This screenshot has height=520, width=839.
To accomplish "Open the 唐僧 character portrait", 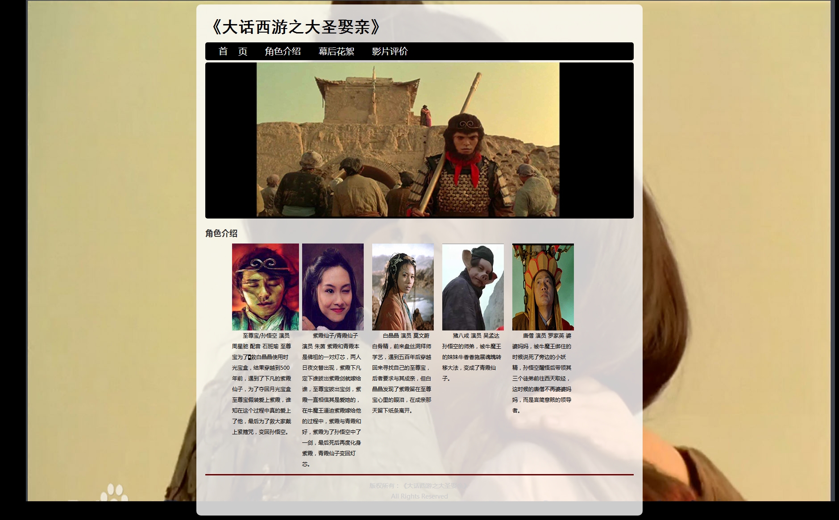I will pyautogui.click(x=543, y=287).
